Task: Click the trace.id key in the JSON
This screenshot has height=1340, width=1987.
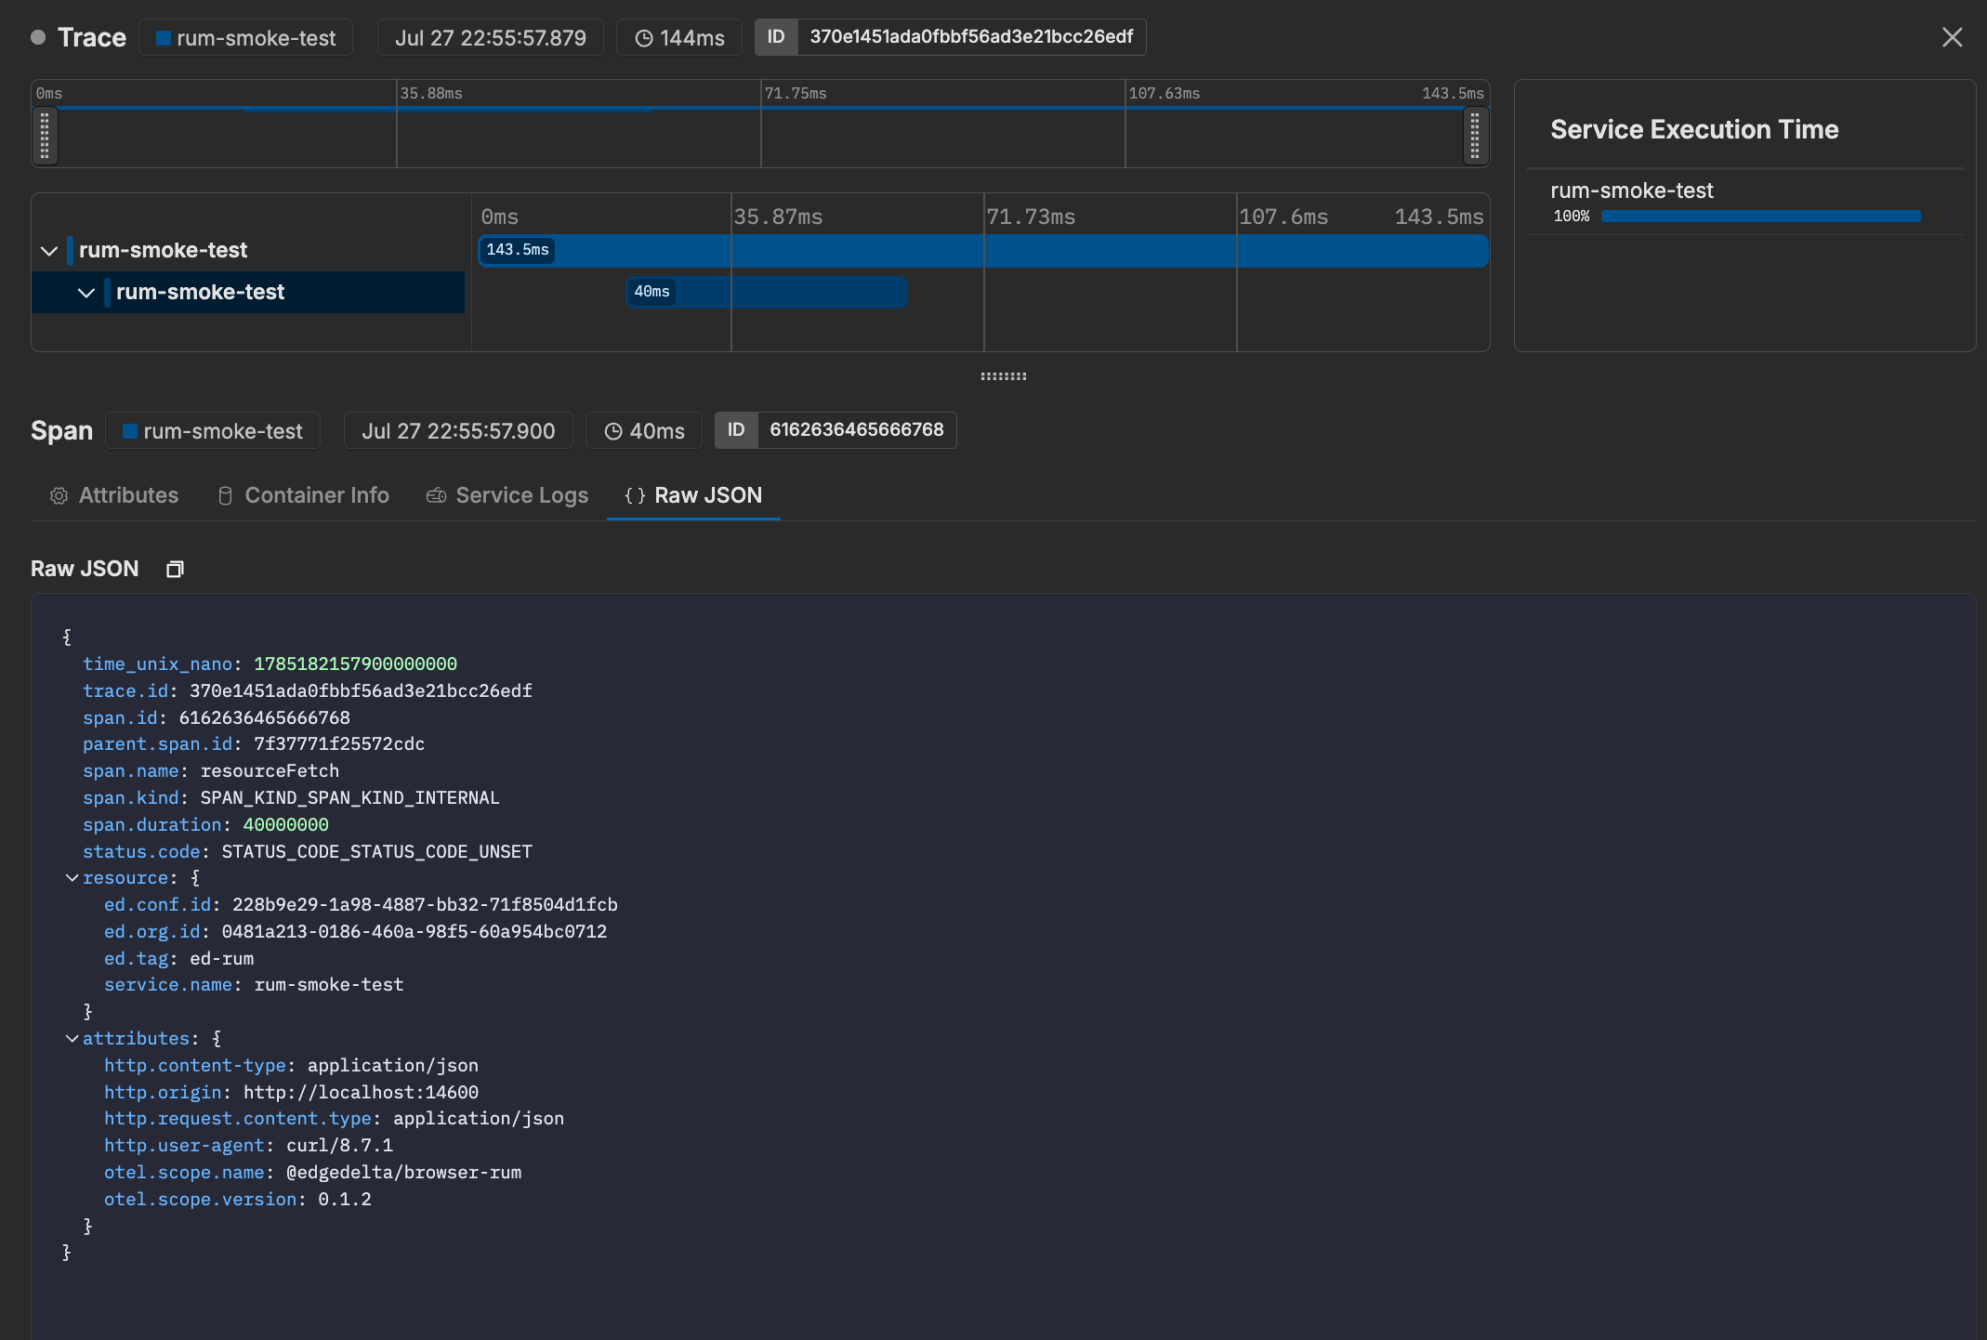Action: [x=125, y=691]
